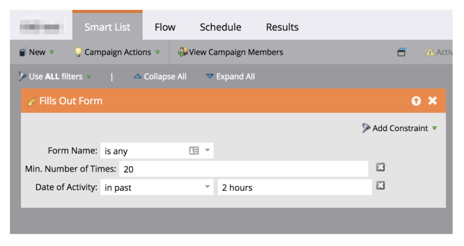This screenshot has height=246, width=464.
Task: Switch to the Flow tab
Action: coord(165,27)
